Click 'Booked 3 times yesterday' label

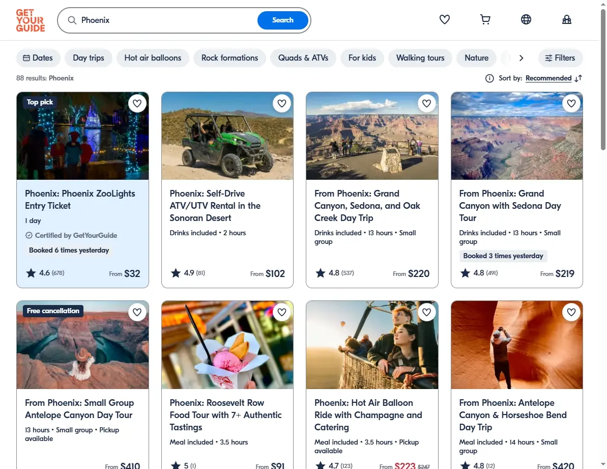(503, 256)
